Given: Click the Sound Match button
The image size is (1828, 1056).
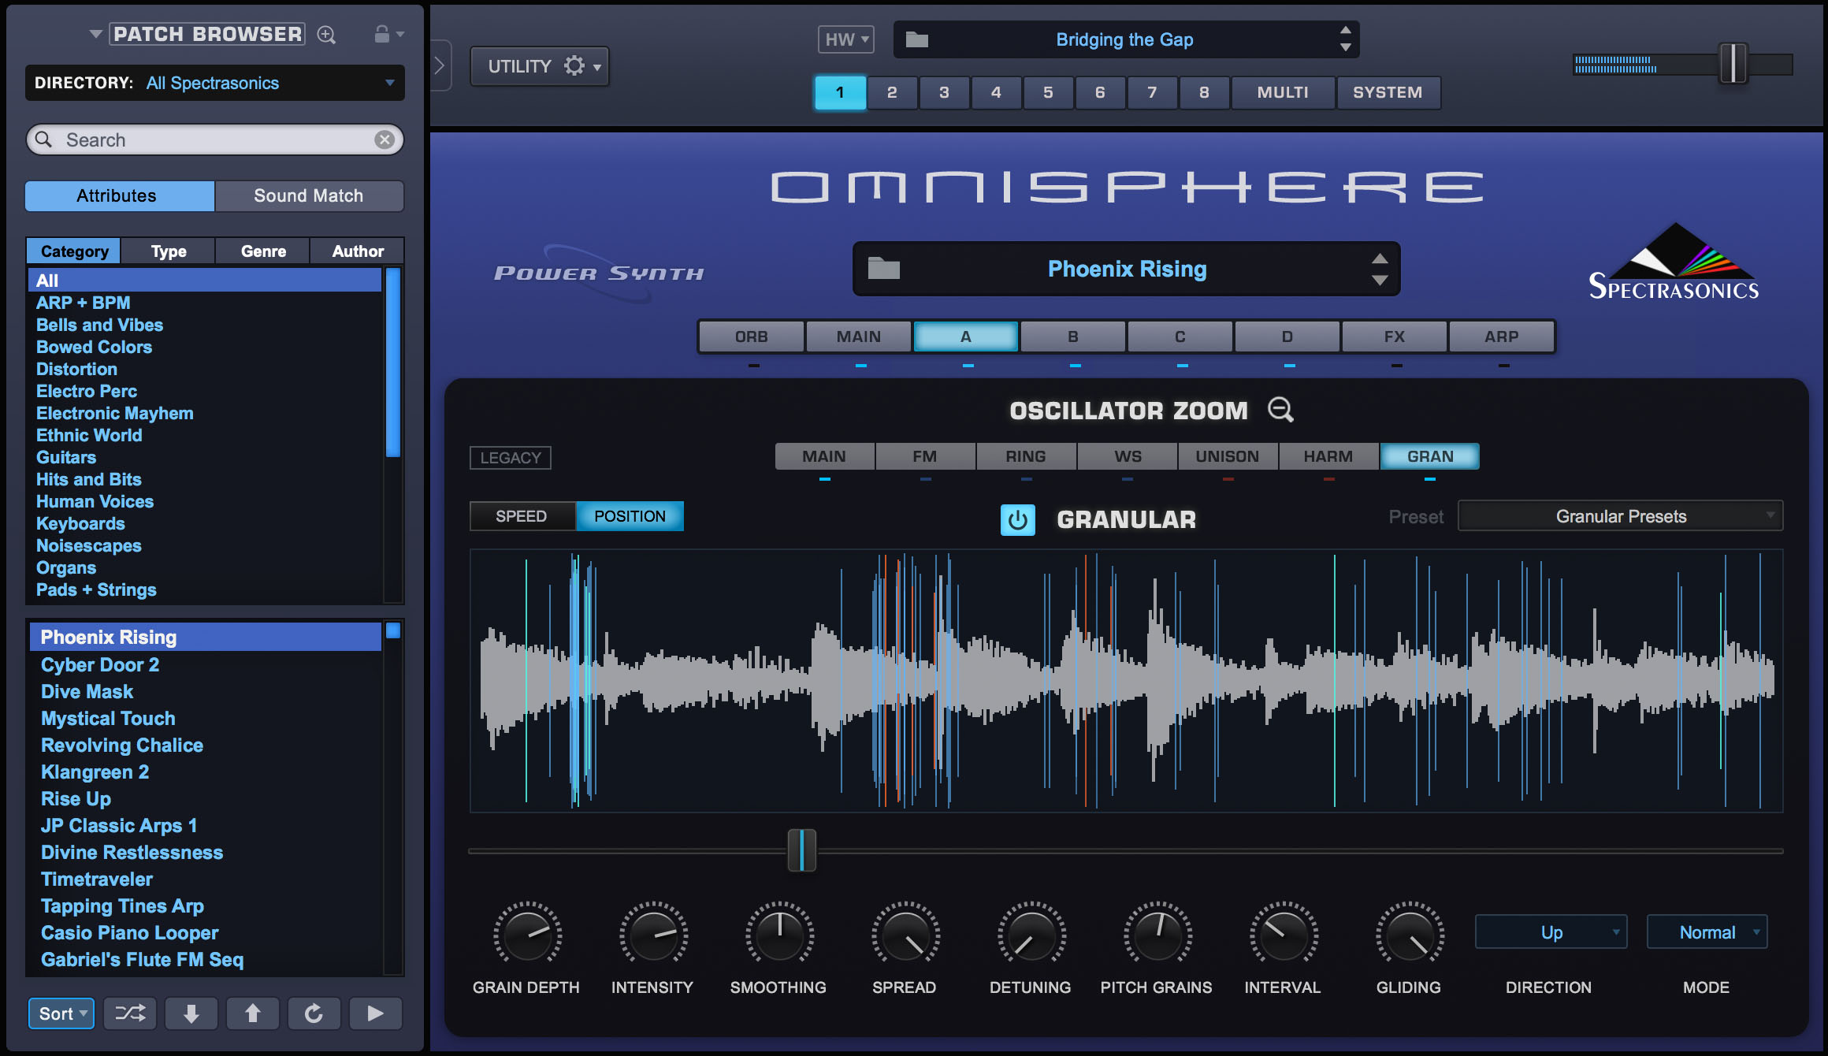Looking at the screenshot, I should [x=308, y=194].
